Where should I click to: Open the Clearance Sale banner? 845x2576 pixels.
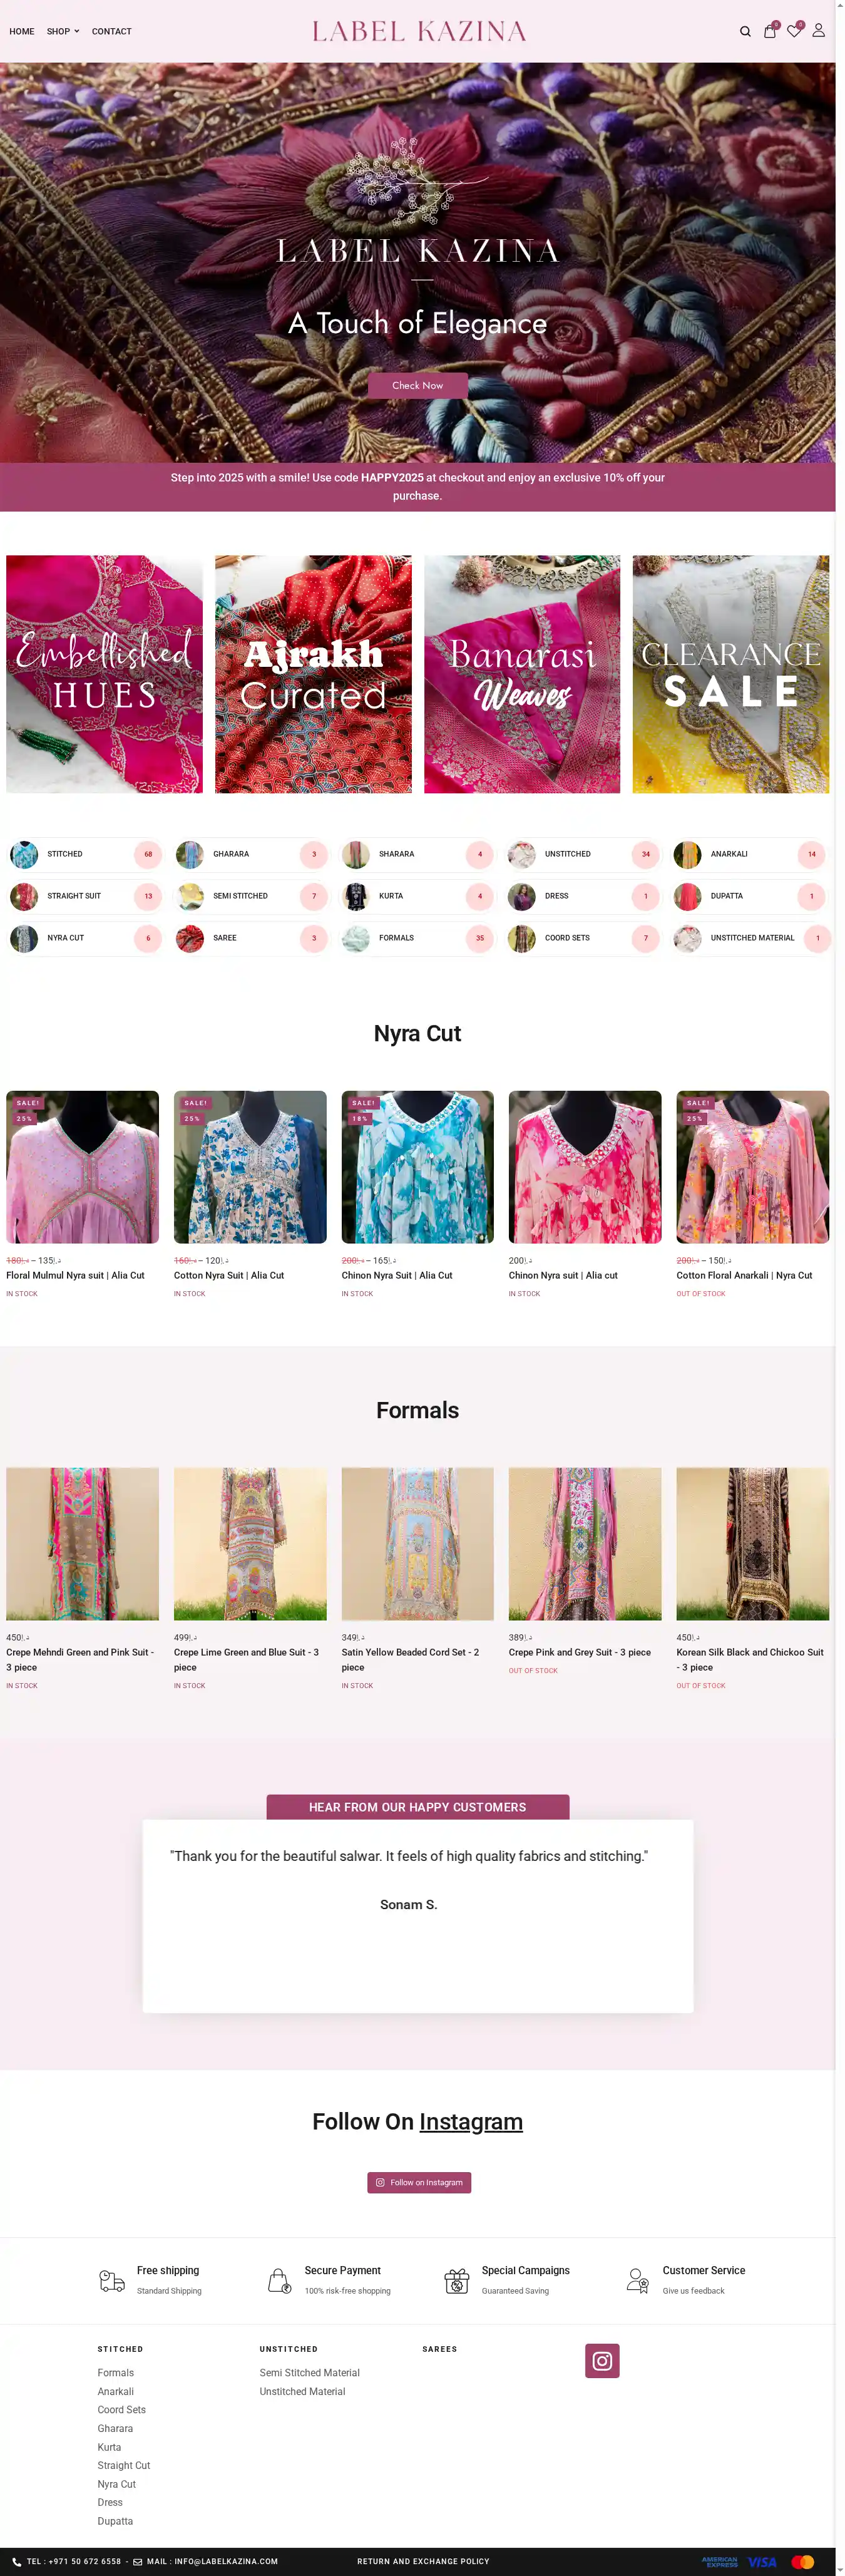point(730,674)
